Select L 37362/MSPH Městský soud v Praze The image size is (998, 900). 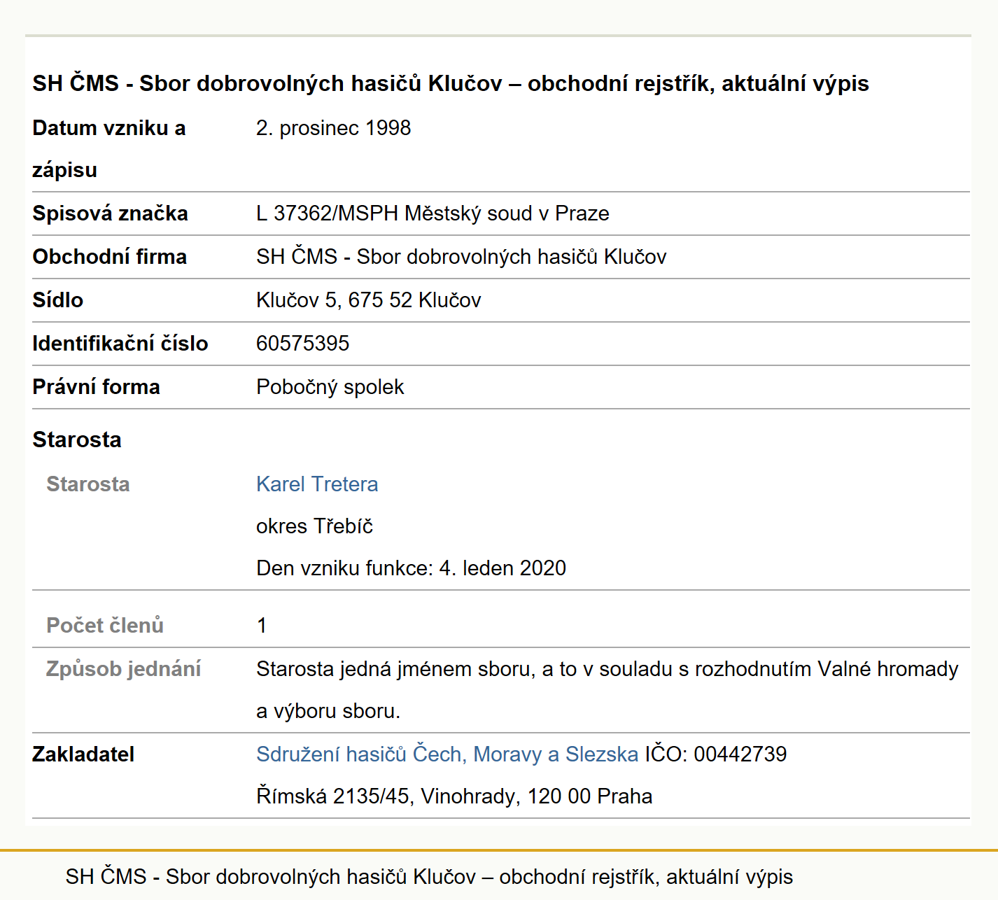point(433,213)
